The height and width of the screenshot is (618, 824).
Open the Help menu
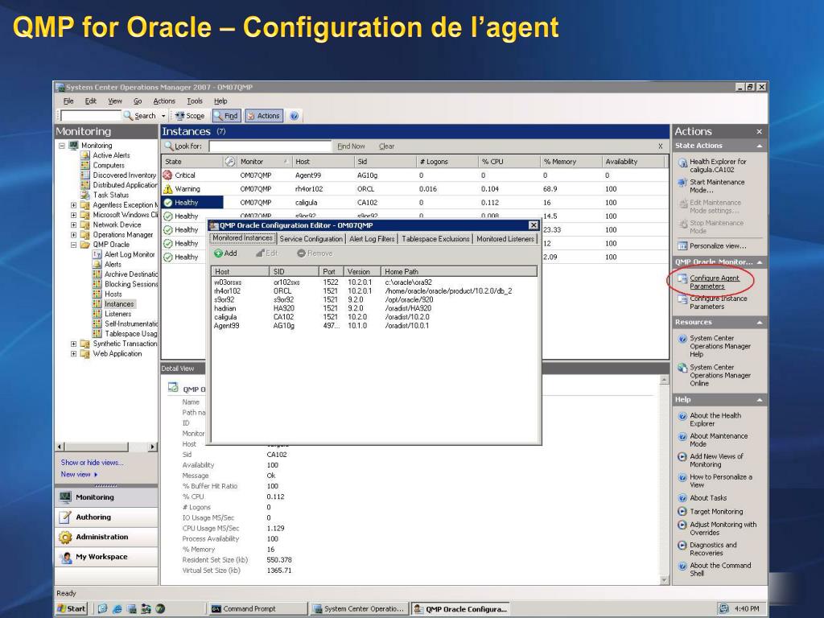click(x=220, y=101)
